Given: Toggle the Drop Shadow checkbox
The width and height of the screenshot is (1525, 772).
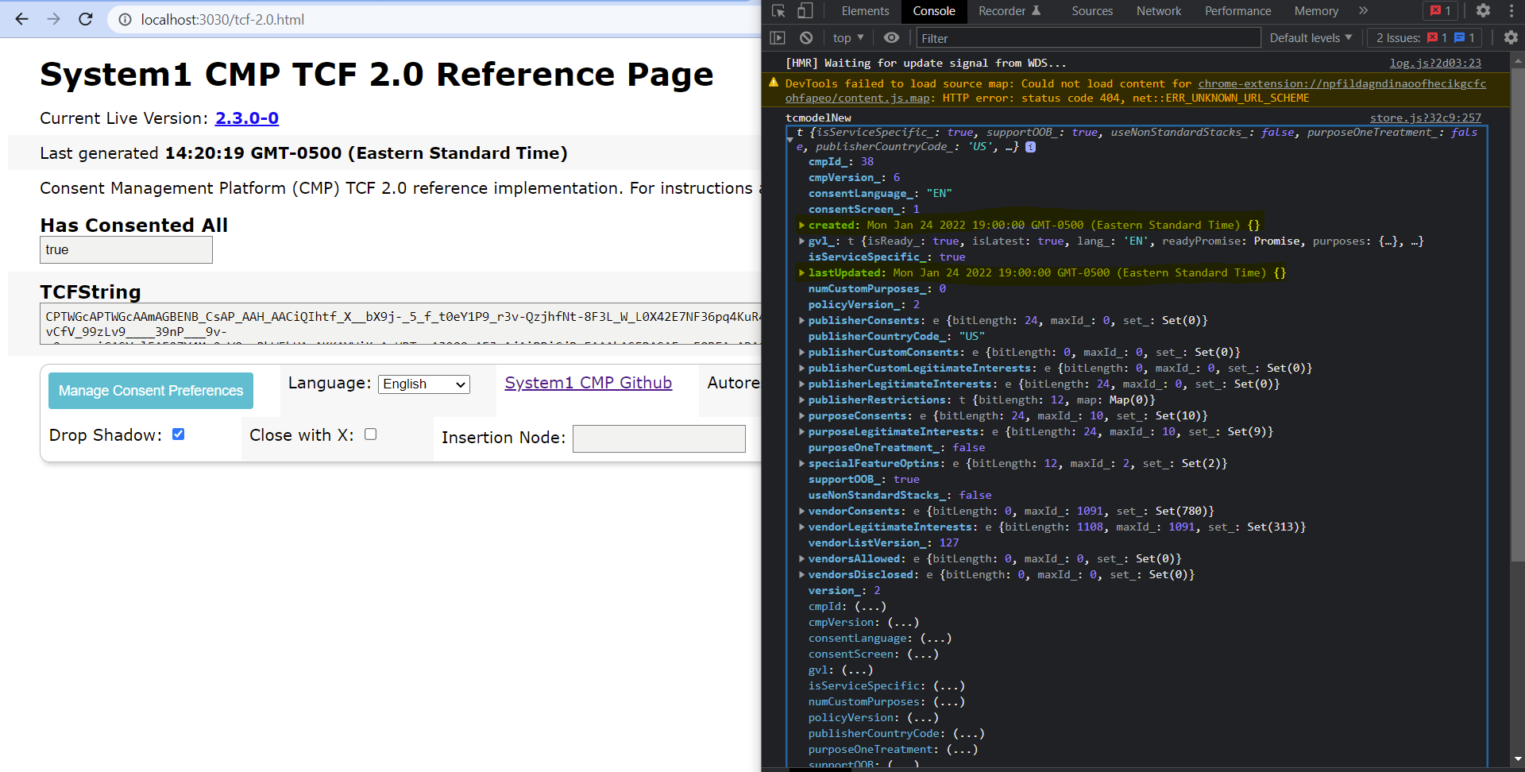Looking at the screenshot, I should (179, 434).
